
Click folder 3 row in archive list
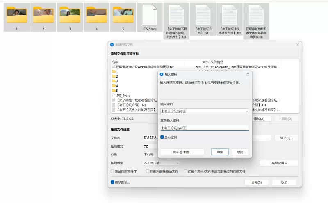[x=134, y=81]
